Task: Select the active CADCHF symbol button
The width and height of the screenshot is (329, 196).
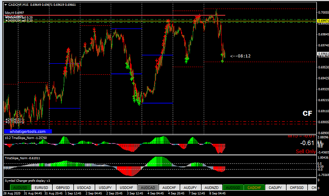Action: coord(254,188)
